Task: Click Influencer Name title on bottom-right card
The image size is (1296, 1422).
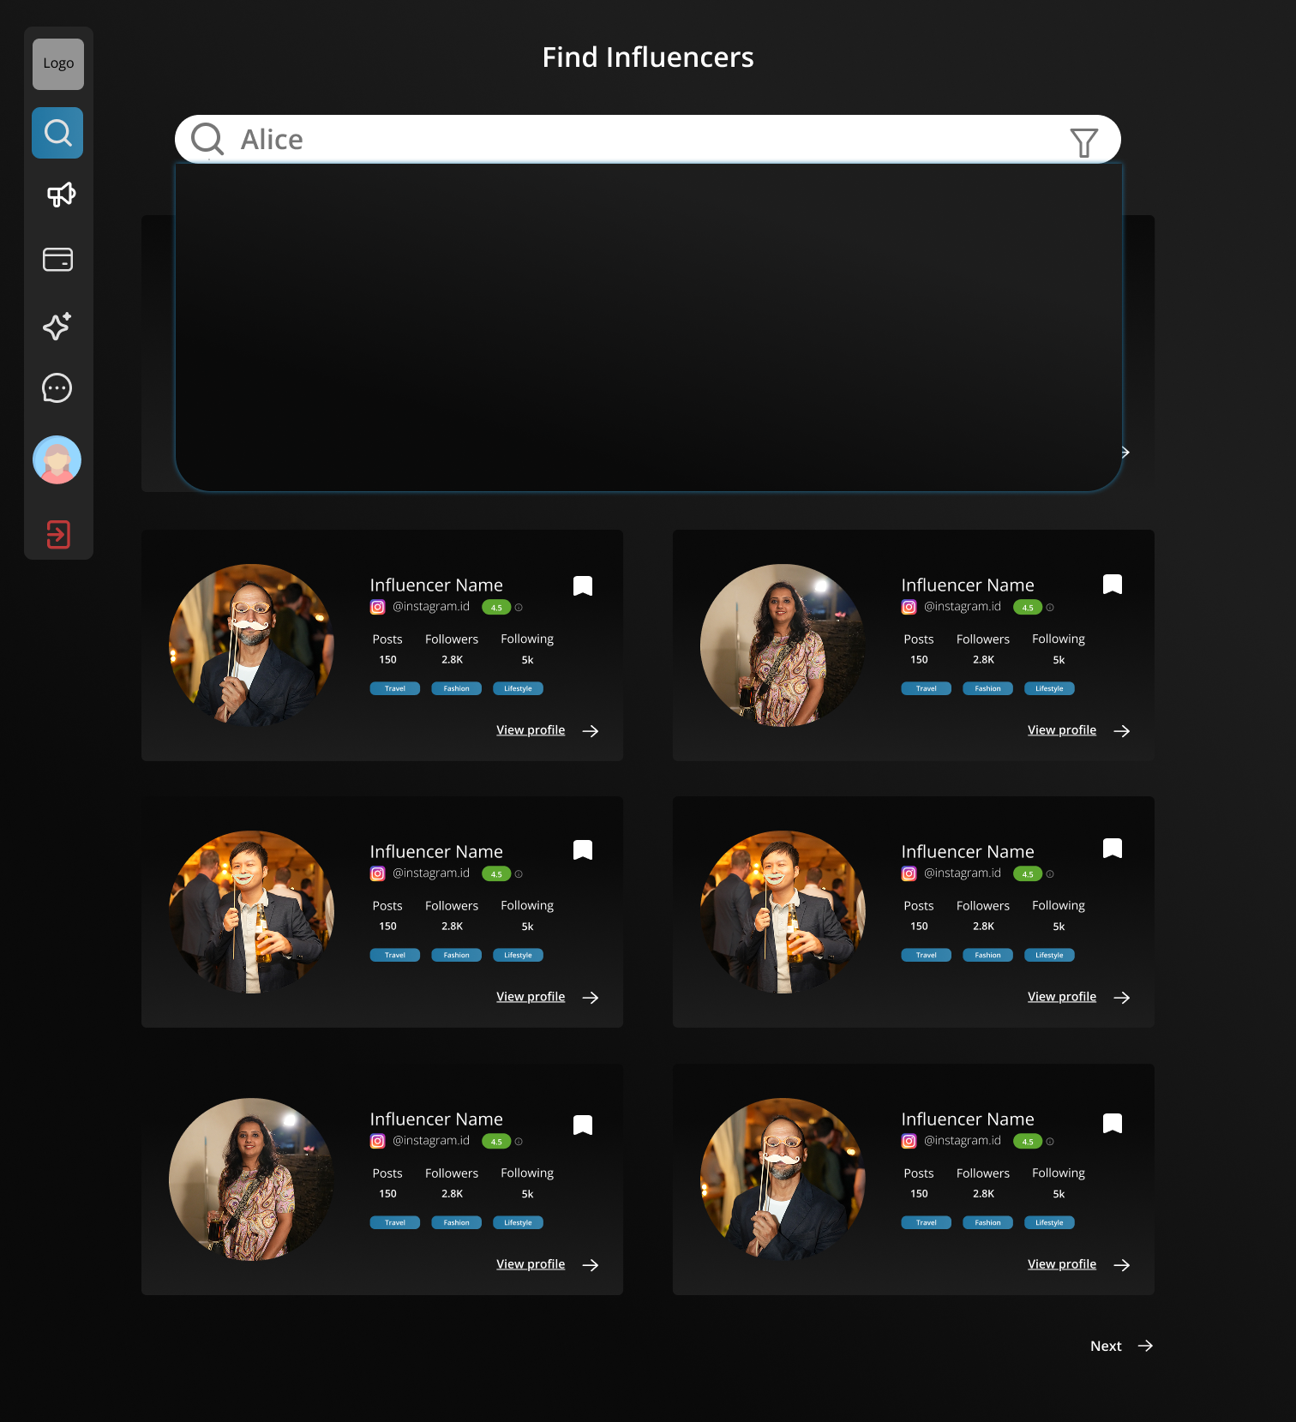Action: tap(968, 1119)
